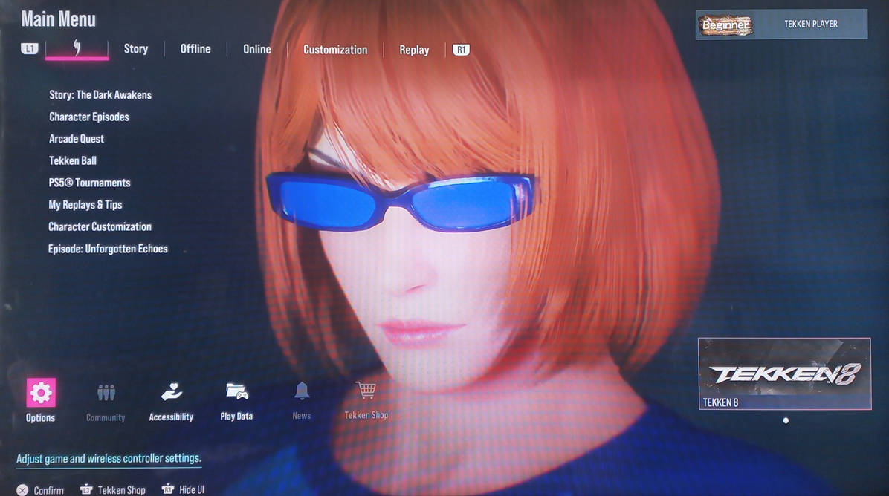889x496 pixels.
Task: Switch to the Offline tab
Action: click(195, 49)
